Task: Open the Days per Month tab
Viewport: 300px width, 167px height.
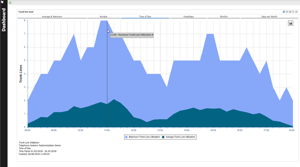Action: pos(269,17)
